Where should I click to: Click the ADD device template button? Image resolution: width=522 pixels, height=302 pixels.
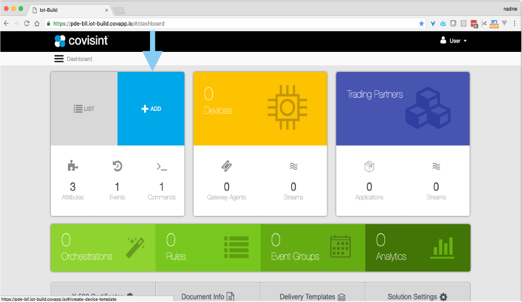click(151, 109)
